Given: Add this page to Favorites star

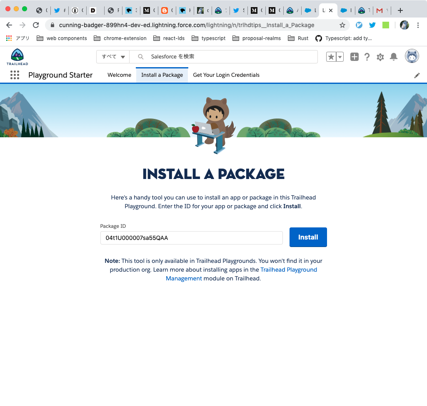Looking at the screenshot, I should 331,57.
